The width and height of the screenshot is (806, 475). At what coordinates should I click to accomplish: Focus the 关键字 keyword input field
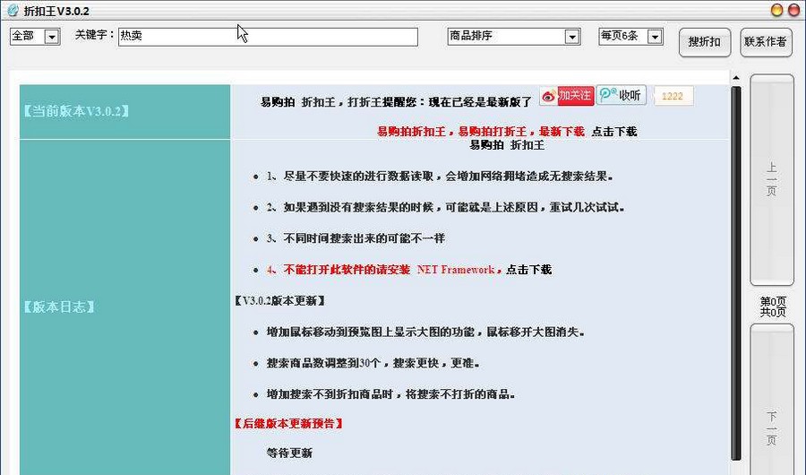coord(268,37)
